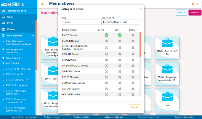This screenshot has width=202, height=119.
Task: Click the logout icon at top right
Action: click(x=198, y=4)
